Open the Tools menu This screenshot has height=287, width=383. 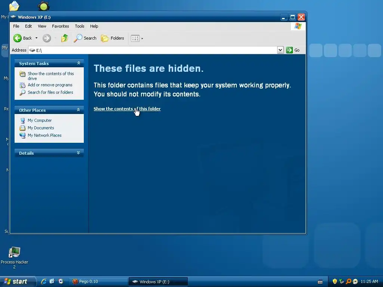pos(79,26)
